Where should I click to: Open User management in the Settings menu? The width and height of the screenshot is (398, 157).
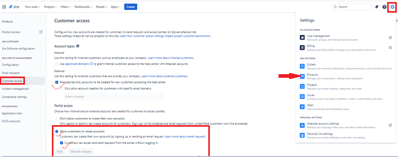[x=346, y=37]
